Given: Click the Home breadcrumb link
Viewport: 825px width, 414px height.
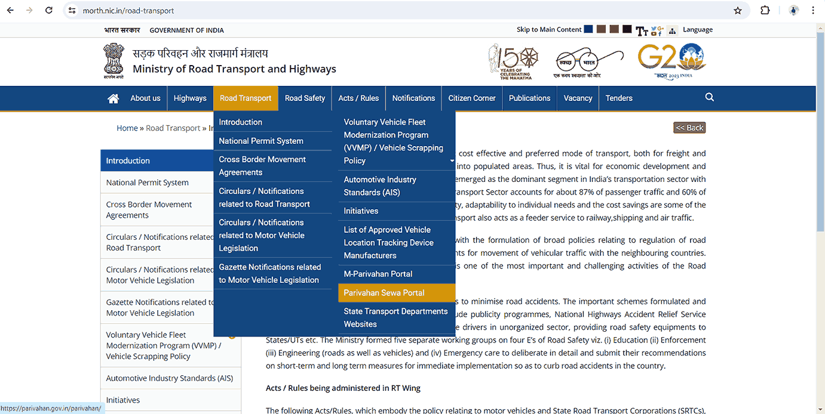Looking at the screenshot, I should (x=127, y=128).
